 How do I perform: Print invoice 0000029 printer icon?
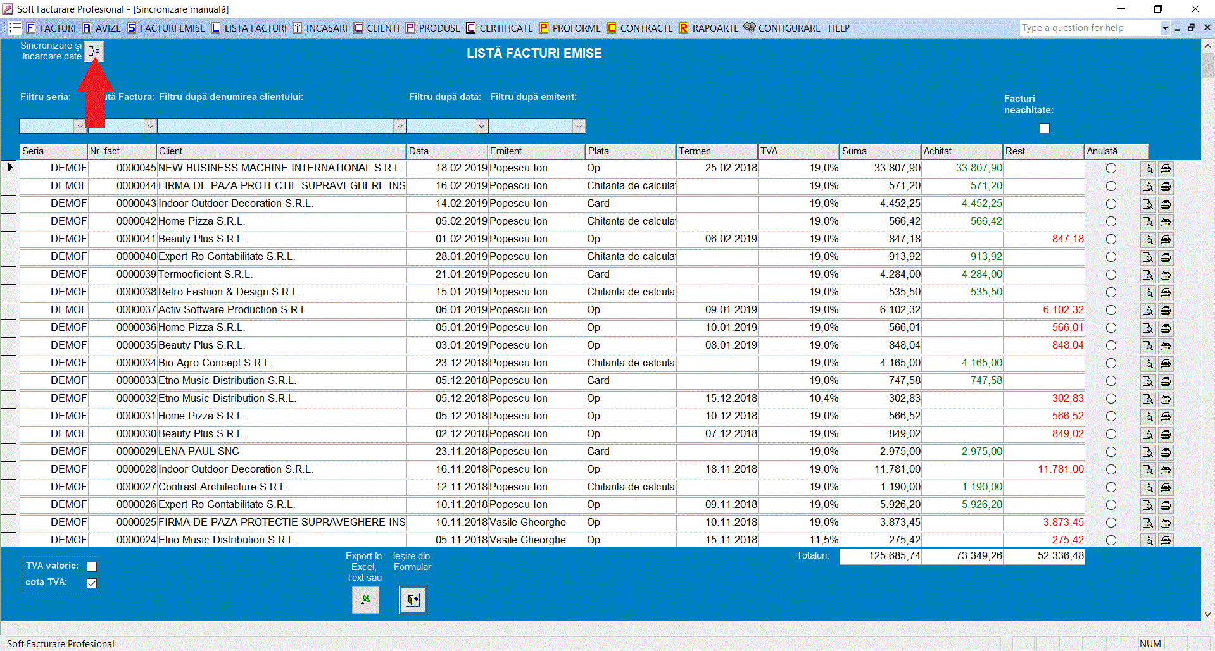pyautogui.click(x=1165, y=452)
